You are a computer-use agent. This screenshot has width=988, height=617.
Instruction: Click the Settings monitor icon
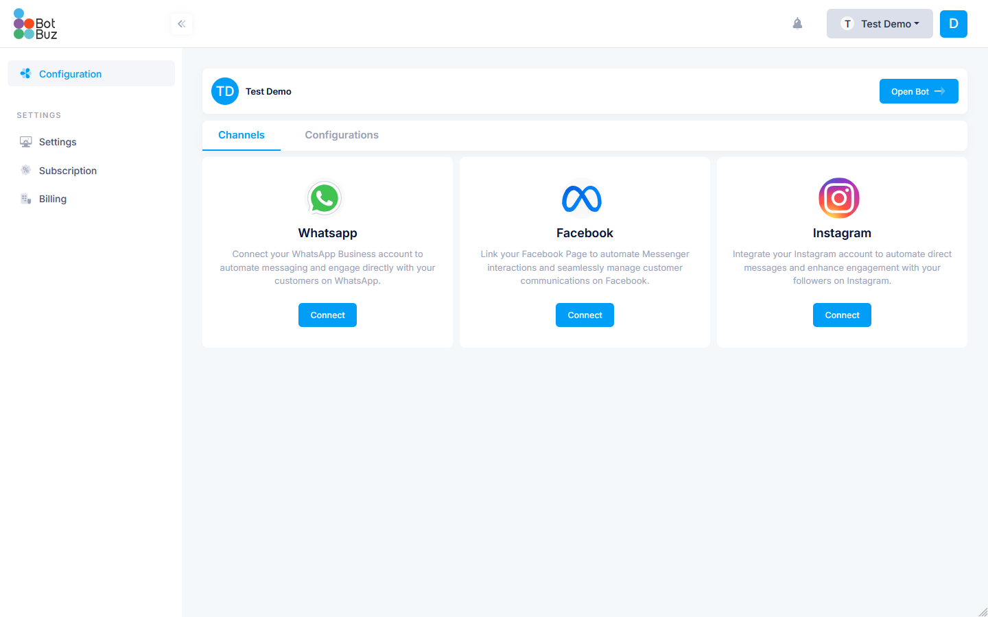(x=25, y=142)
